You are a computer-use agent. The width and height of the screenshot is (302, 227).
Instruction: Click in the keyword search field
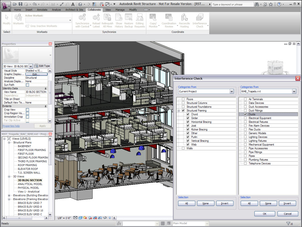pyautogui.click(x=232, y=4)
